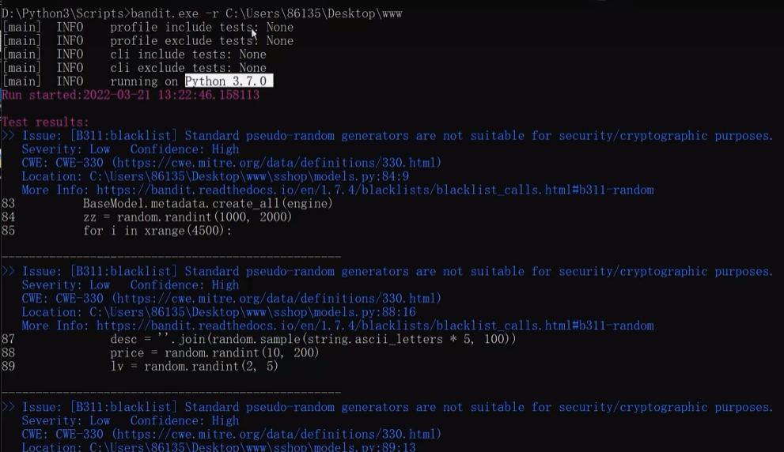Click the first B311:blacklist issue label
This screenshot has height=452, width=784.
123,136
